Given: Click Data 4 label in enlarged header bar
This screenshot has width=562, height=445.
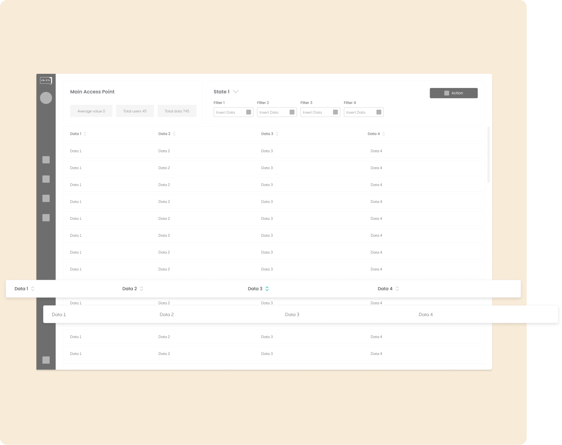Looking at the screenshot, I should [385, 289].
